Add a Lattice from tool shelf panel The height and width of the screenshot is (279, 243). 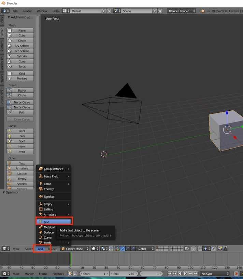tap(20, 173)
